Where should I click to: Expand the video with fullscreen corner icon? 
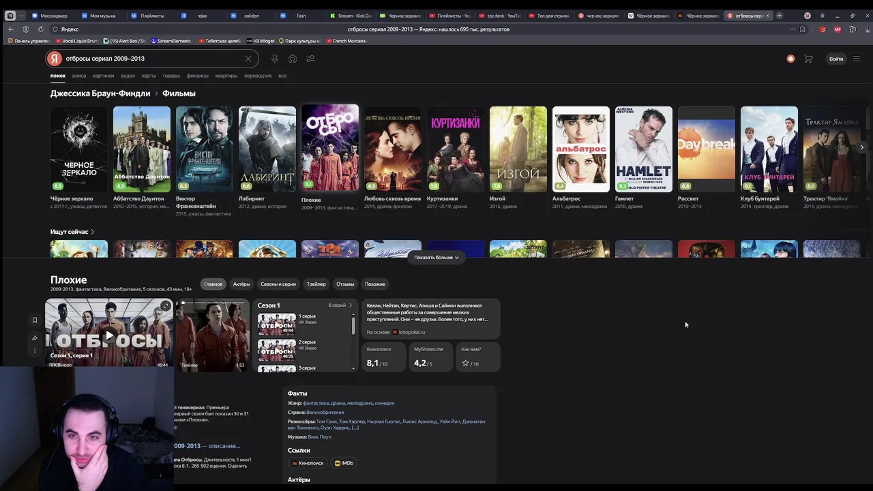pyautogui.click(x=166, y=306)
